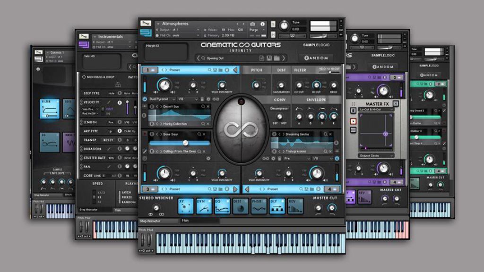Close the Master FX panel
Image resolution: width=484 pixels, height=272 pixels.
click(x=396, y=103)
